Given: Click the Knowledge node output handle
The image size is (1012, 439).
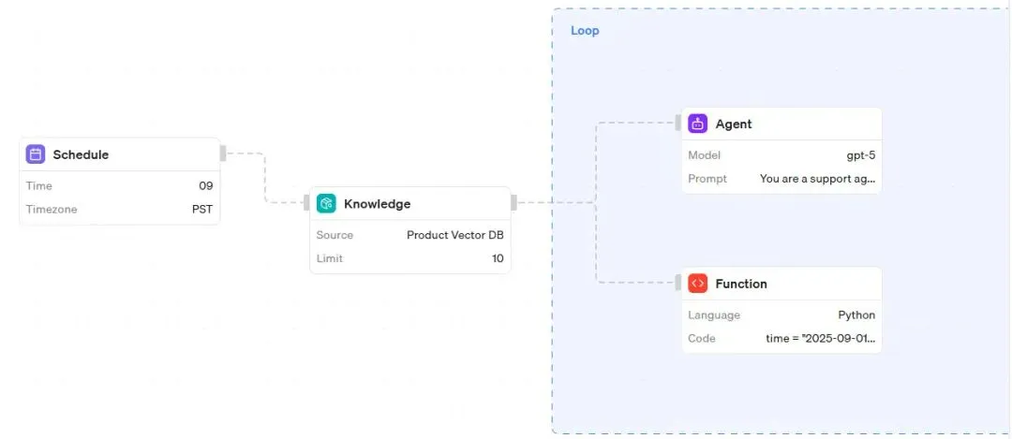Looking at the screenshot, I should (x=513, y=202).
